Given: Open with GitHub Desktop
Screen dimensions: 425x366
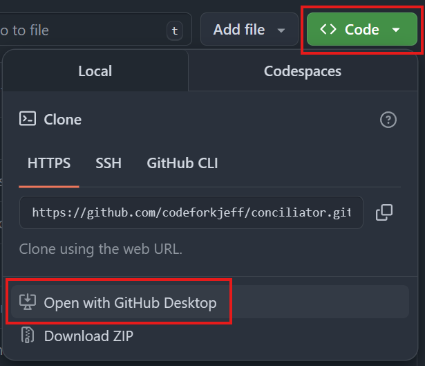Looking at the screenshot, I should pos(210,302).
